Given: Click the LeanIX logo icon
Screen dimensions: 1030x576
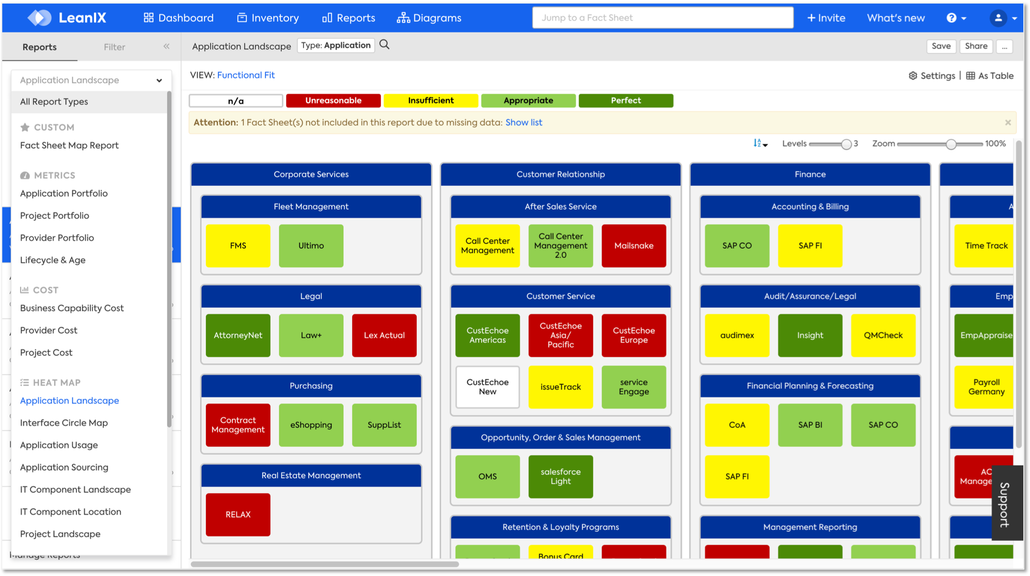Looking at the screenshot, I should click(x=40, y=18).
